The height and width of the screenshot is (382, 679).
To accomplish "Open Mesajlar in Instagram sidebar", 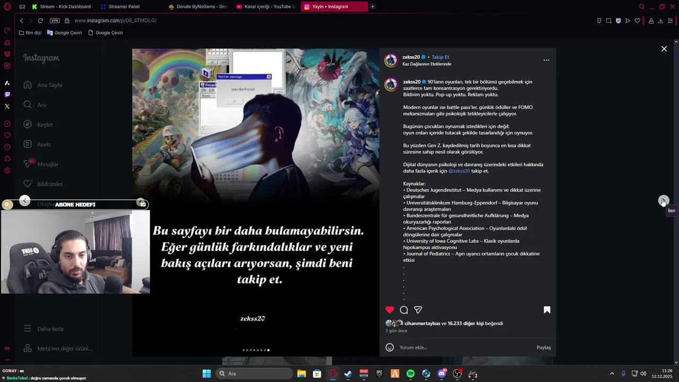I will (41, 164).
